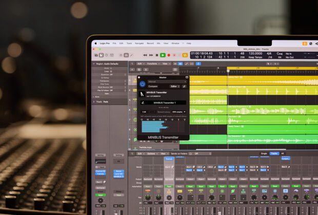Click the red Record button
Viewport: 318px width, 215px height.
(x=169, y=55)
